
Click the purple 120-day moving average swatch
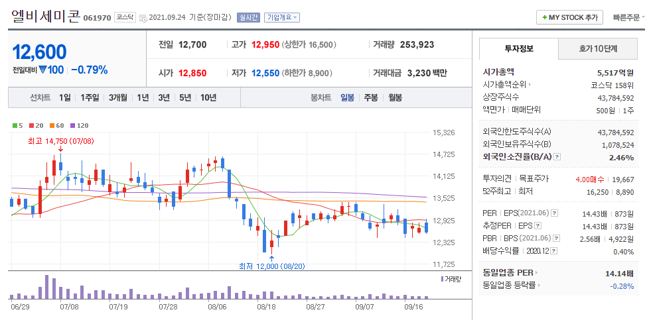point(72,126)
